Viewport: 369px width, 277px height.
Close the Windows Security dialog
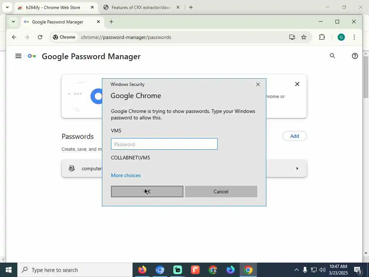pos(258,84)
